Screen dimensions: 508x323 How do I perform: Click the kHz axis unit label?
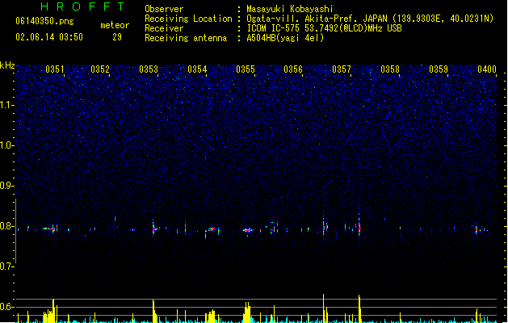point(7,65)
